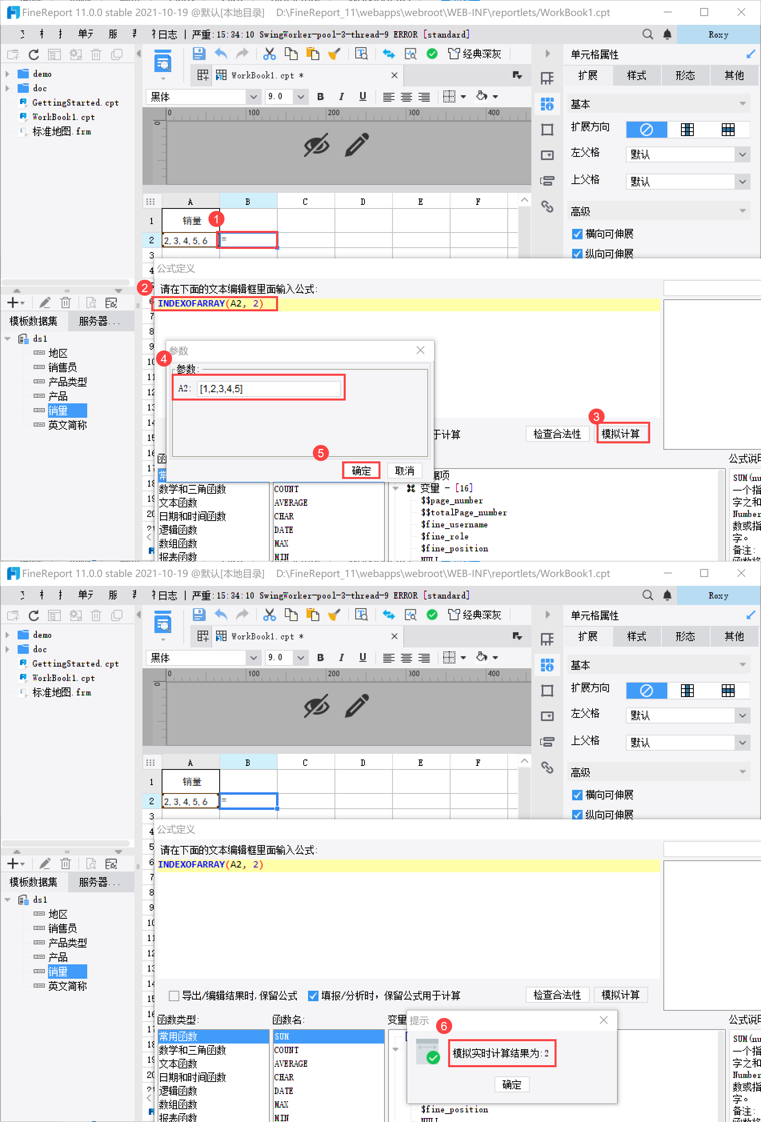Image resolution: width=761 pixels, height=1122 pixels.
Task: Click the green checkmark icon in the upper toolbar
Action: 432,54
